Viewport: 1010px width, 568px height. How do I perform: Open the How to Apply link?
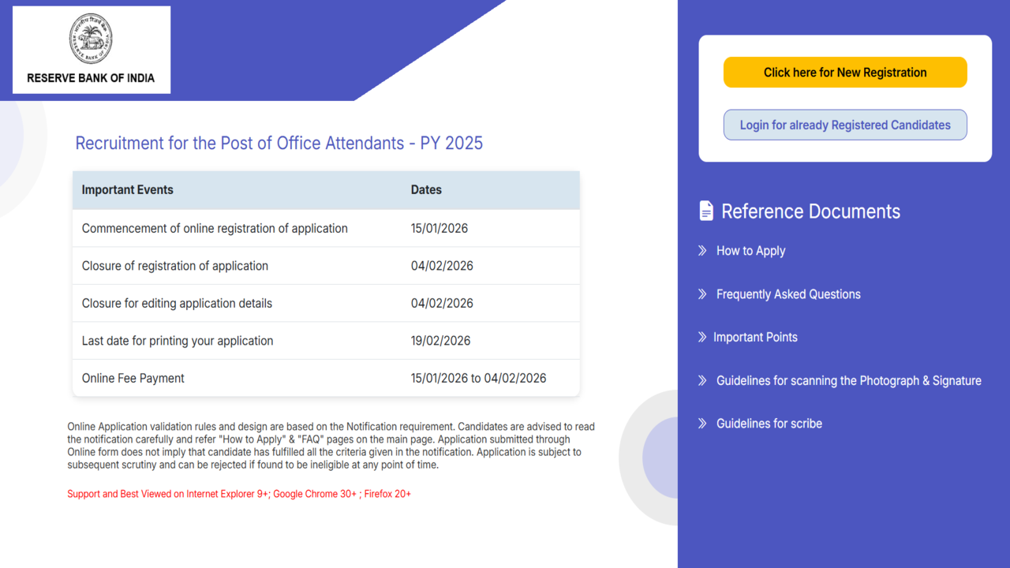click(750, 251)
